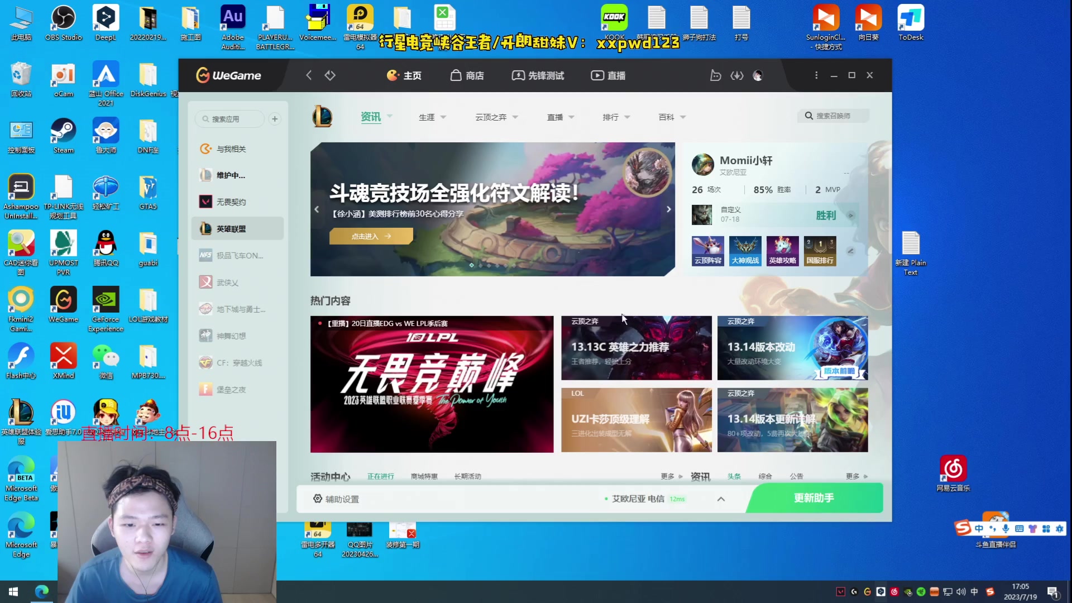Open the 云顶阵容 quick entry tile
This screenshot has height=603, width=1072.
point(707,251)
